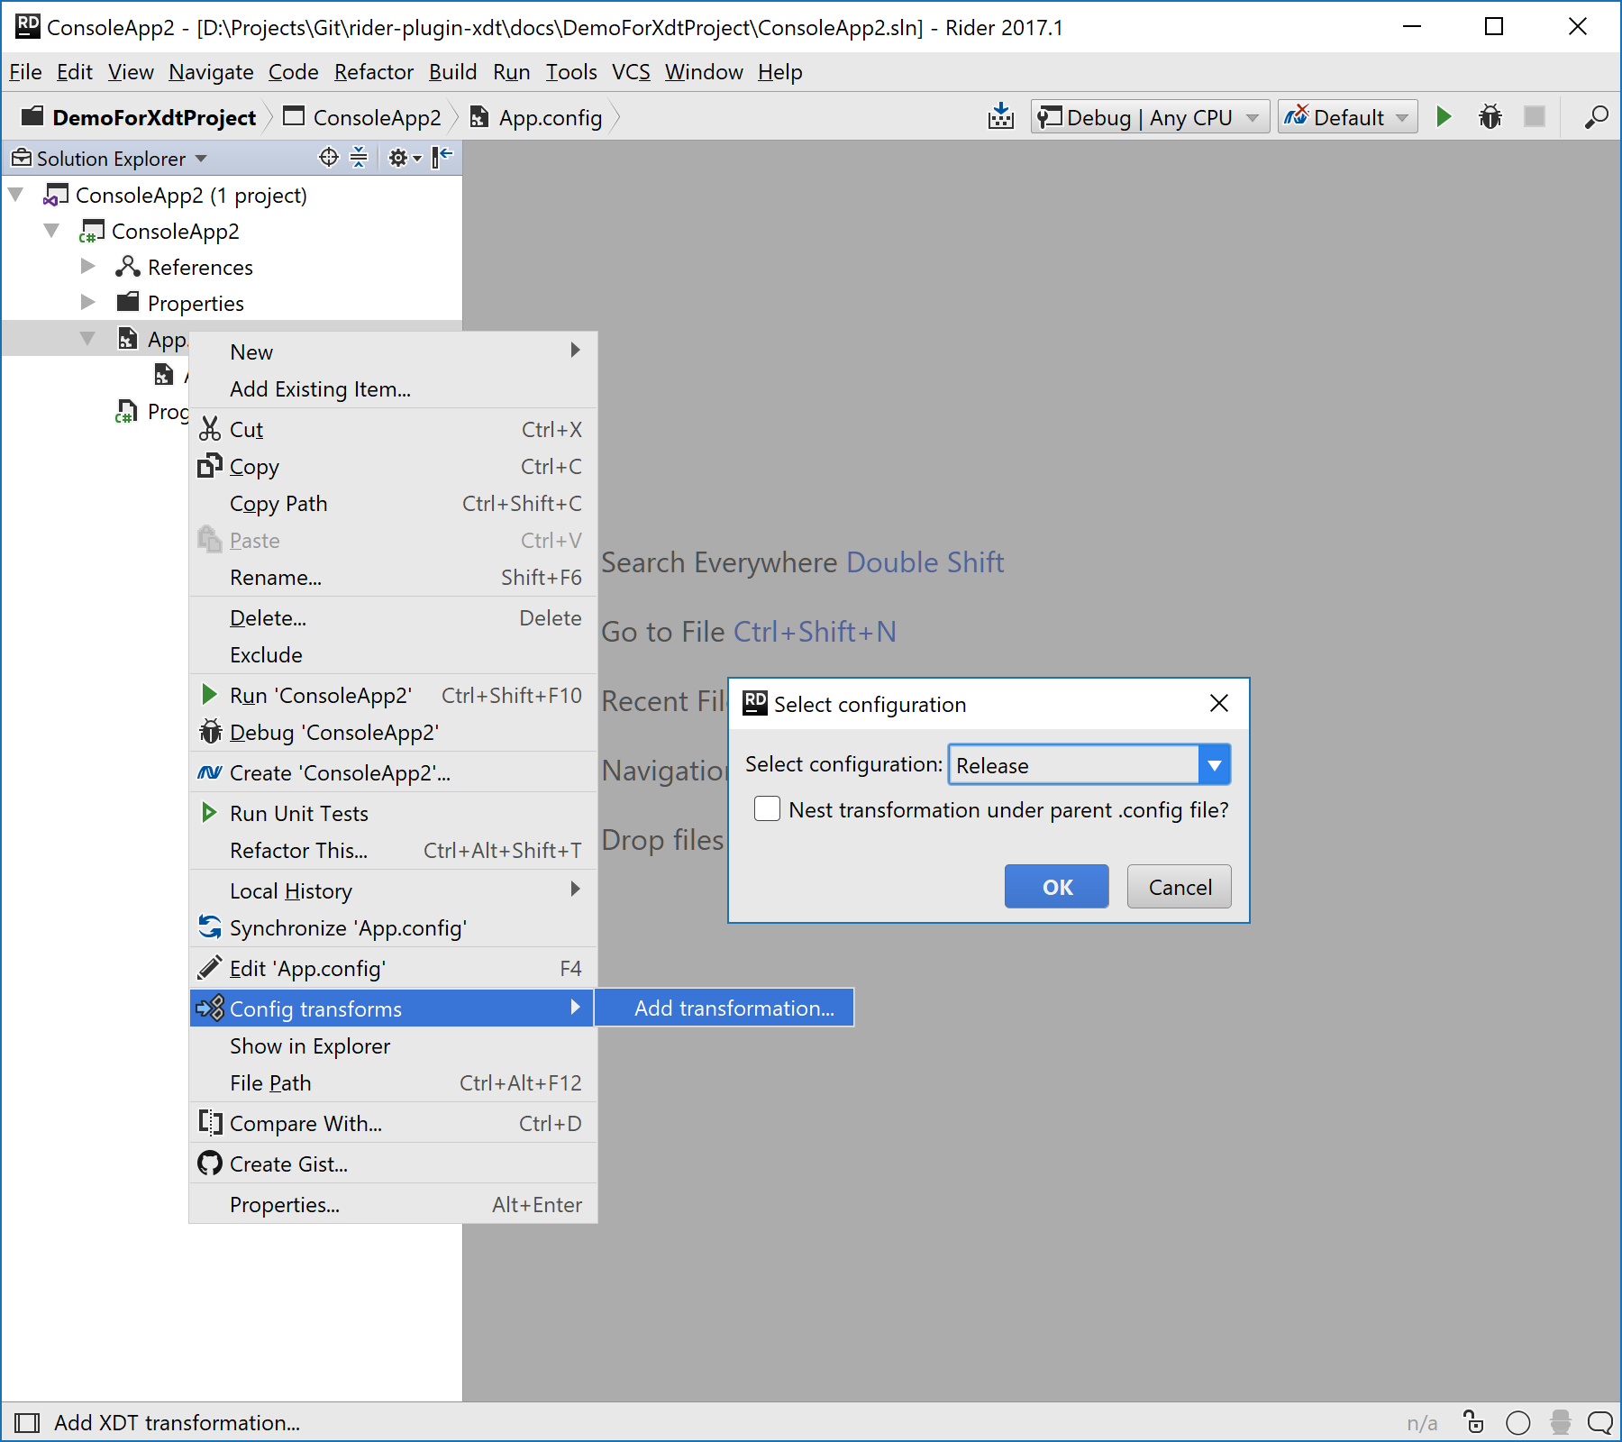This screenshot has height=1442, width=1622.
Task: Collapse the ConsoleApp2 solution node
Action: (x=16, y=195)
